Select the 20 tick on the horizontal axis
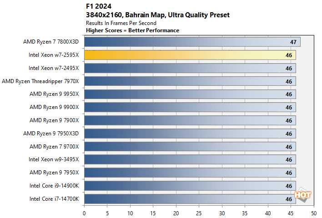Image resolution: width=322 pixels, height=218 pixels. point(176,213)
